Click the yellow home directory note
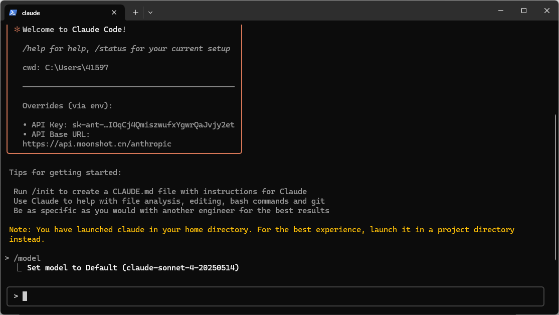The height and width of the screenshot is (315, 559). pyautogui.click(x=262, y=234)
